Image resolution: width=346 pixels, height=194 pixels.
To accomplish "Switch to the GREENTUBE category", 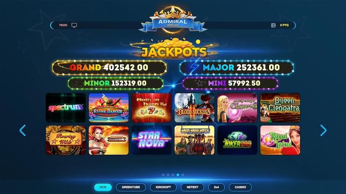I will pos(131,187).
